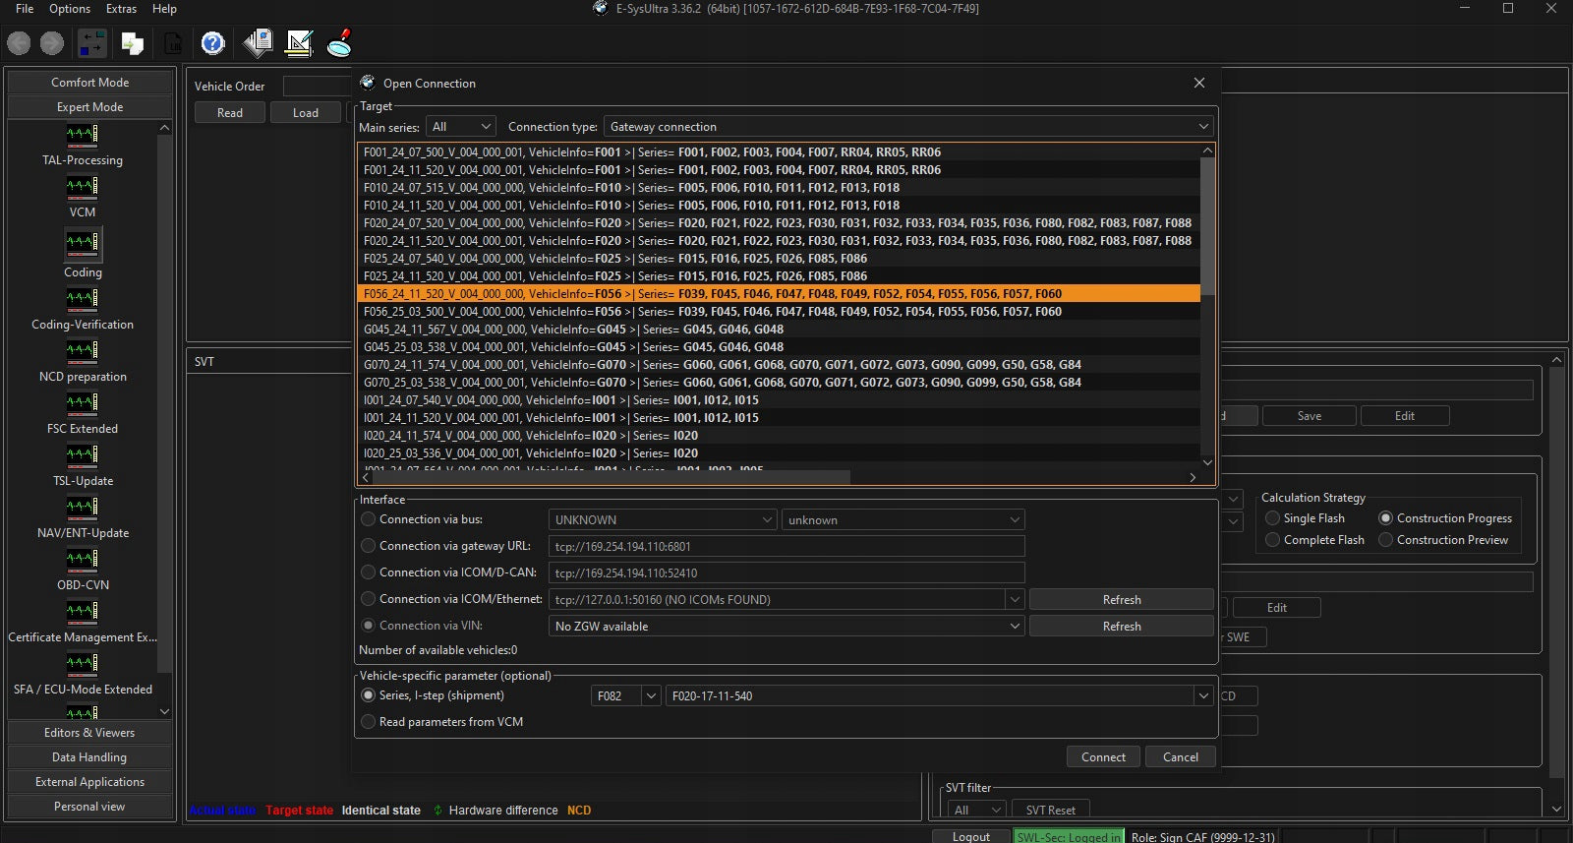Click the Vehicle Order Load button

point(306,113)
